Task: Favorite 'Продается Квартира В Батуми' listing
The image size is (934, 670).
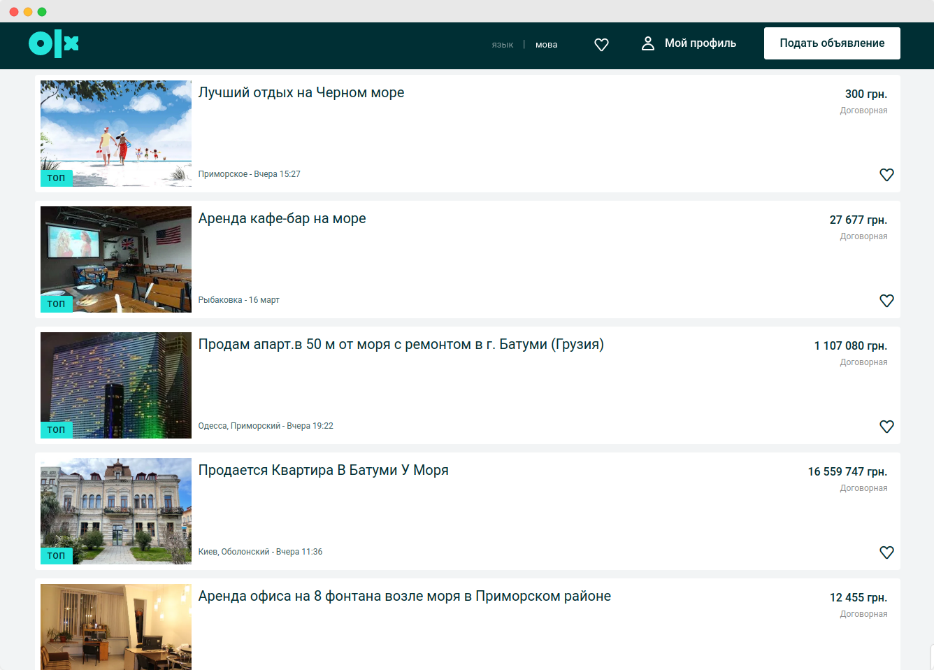Action: tap(886, 553)
